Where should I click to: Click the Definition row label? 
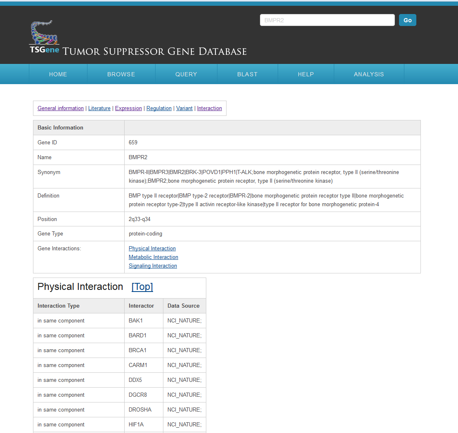[x=48, y=195]
